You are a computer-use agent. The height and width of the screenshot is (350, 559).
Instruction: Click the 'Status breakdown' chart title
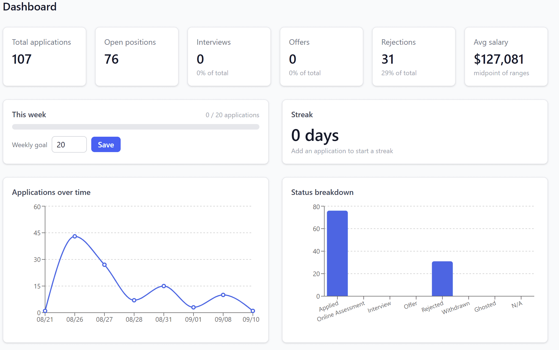pyautogui.click(x=322, y=192)
